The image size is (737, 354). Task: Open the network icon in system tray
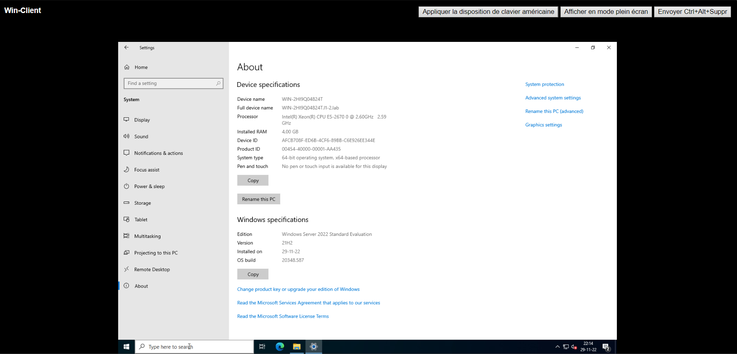566,347
